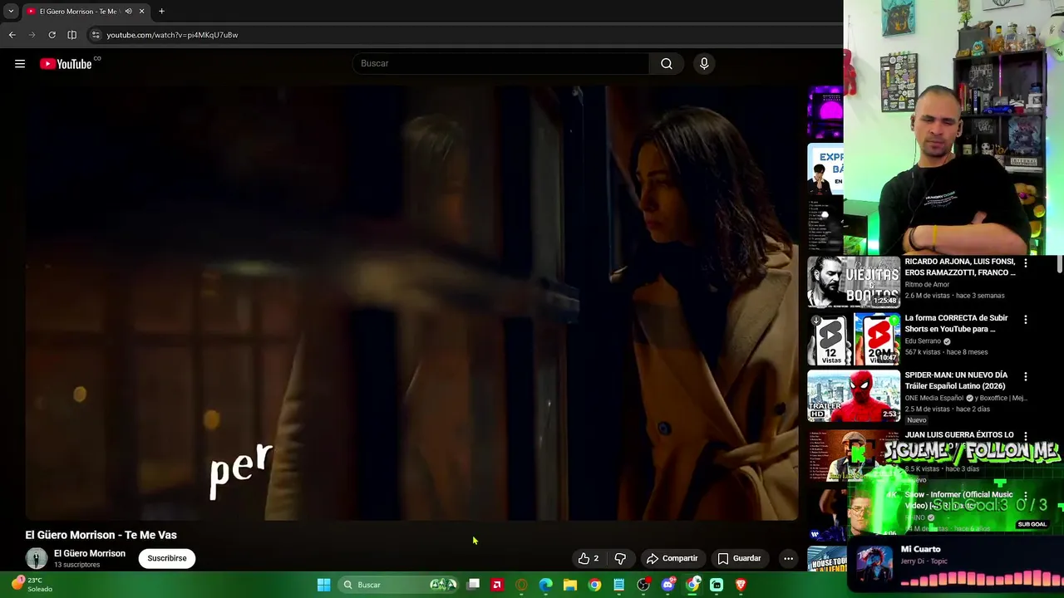Open File Explorer from the taskbar
This screenshot has height=598, width=1064.
click(x=569, y=585)
